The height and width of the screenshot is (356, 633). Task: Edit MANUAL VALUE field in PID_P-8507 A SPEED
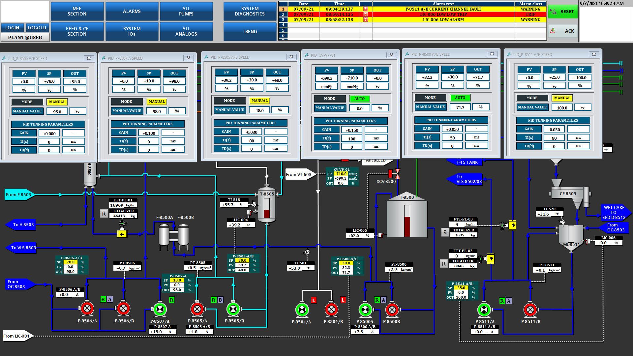click(157, 111)
